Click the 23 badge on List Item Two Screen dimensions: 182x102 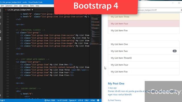point(174,51)
